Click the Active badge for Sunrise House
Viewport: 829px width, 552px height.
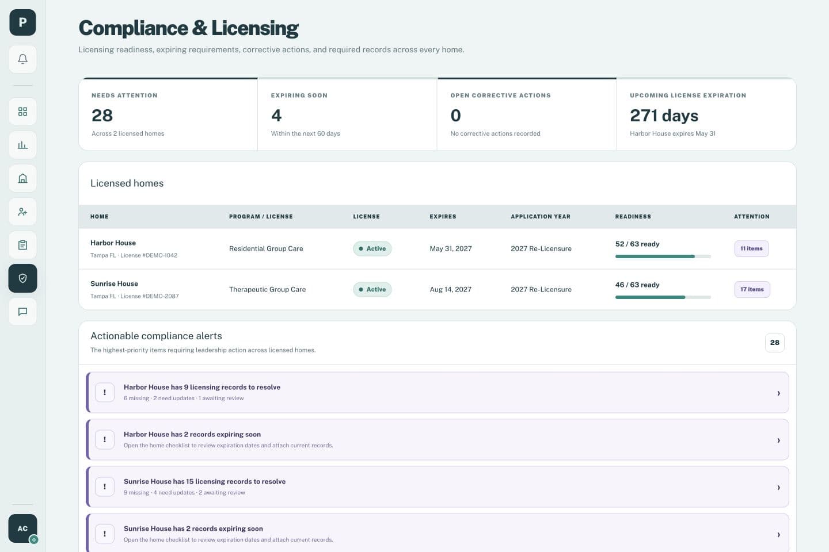[372, 289]
